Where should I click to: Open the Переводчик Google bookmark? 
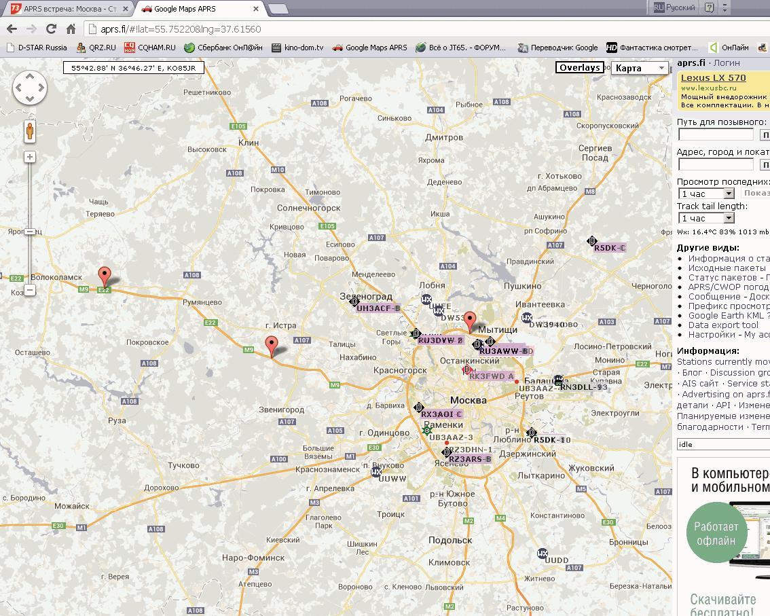[x=558, y=48]
